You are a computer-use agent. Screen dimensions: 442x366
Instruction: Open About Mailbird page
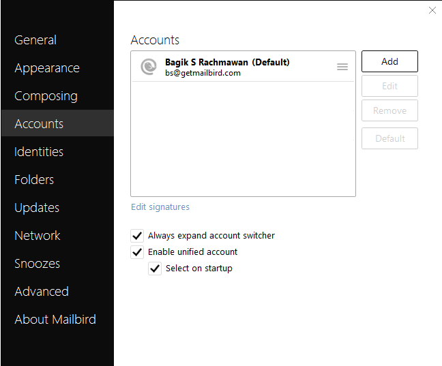(55, 320)
